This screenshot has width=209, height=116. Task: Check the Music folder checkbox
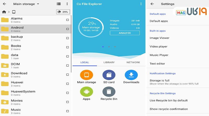(68, 111)
